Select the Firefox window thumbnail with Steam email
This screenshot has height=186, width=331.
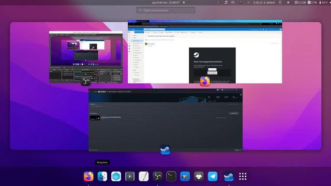pyautogui.click(x=205, y=52)
